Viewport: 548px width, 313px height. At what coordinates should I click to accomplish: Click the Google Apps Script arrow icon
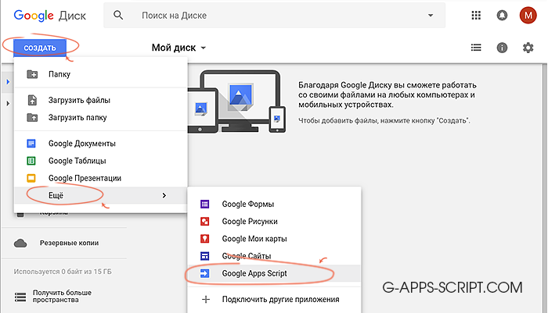pyautogui.click(x=205, y=273)
